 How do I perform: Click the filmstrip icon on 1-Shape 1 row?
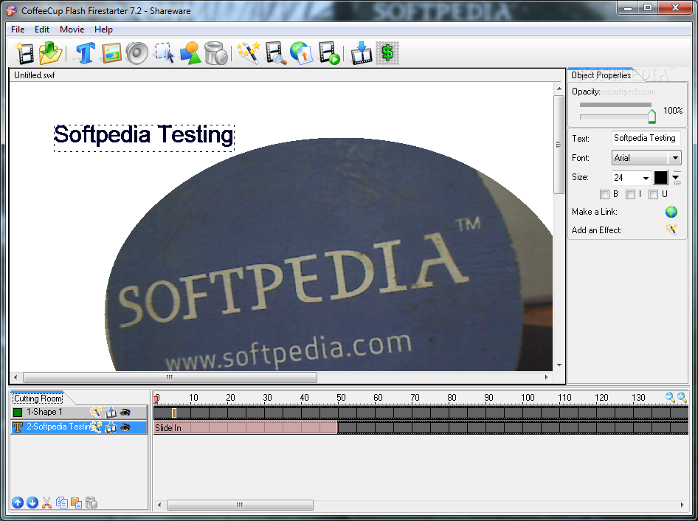point(111,413)
